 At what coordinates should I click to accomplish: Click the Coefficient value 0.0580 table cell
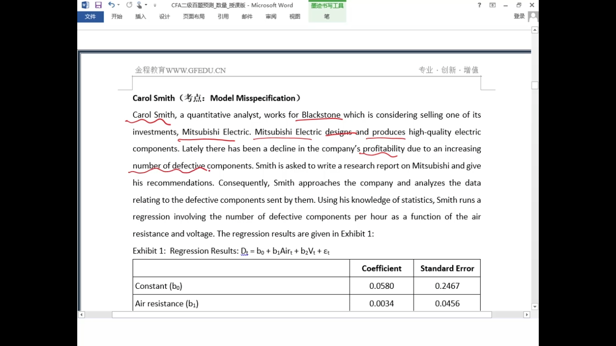381,286
